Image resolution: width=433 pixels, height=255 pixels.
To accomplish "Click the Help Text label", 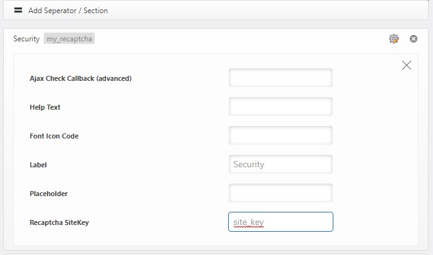I will (45, 107).
